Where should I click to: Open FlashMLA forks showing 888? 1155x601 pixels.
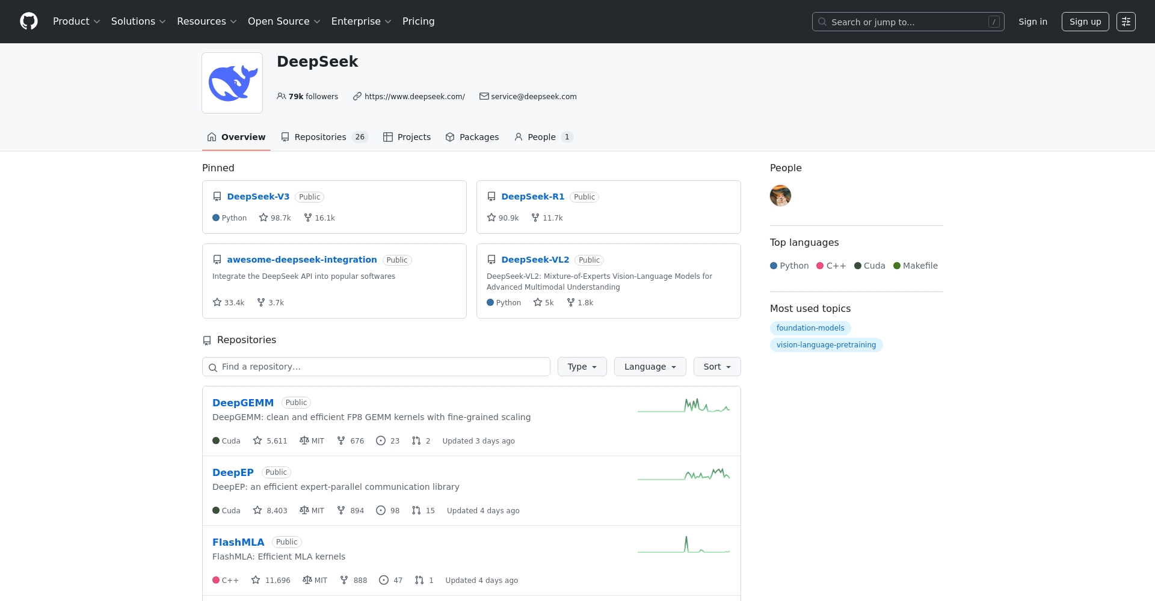[353, 581]
